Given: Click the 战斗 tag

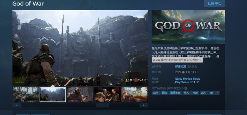Looking at the screenshot, I should 204,93.
